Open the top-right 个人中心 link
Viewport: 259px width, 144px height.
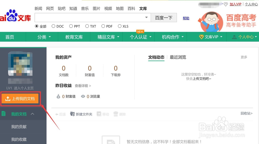pos(251,4)
